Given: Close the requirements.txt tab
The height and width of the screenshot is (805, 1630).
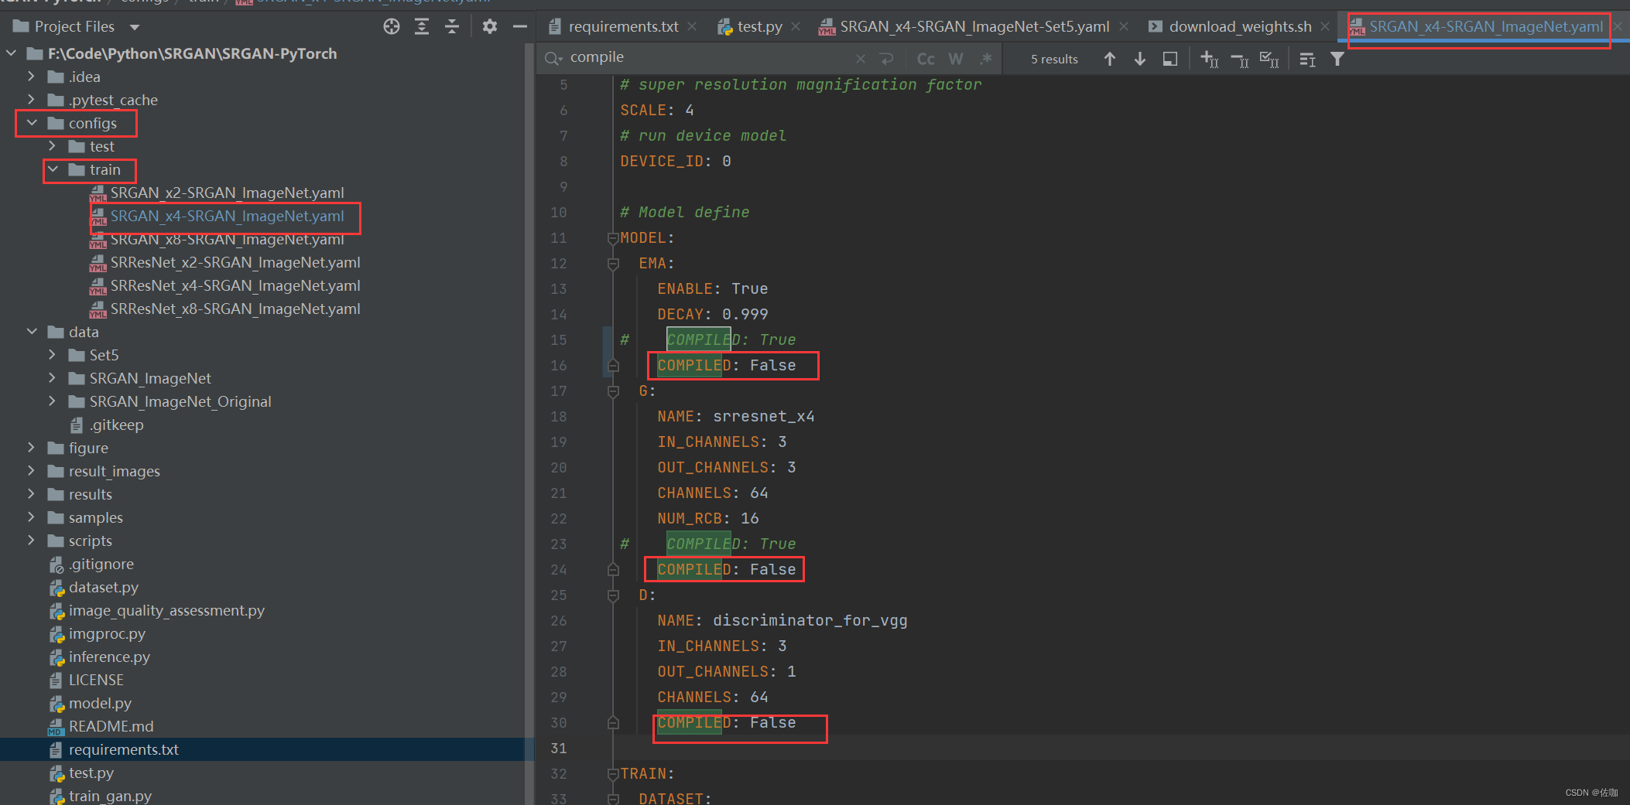Looking at the screenshot, I should coord(692,27).
